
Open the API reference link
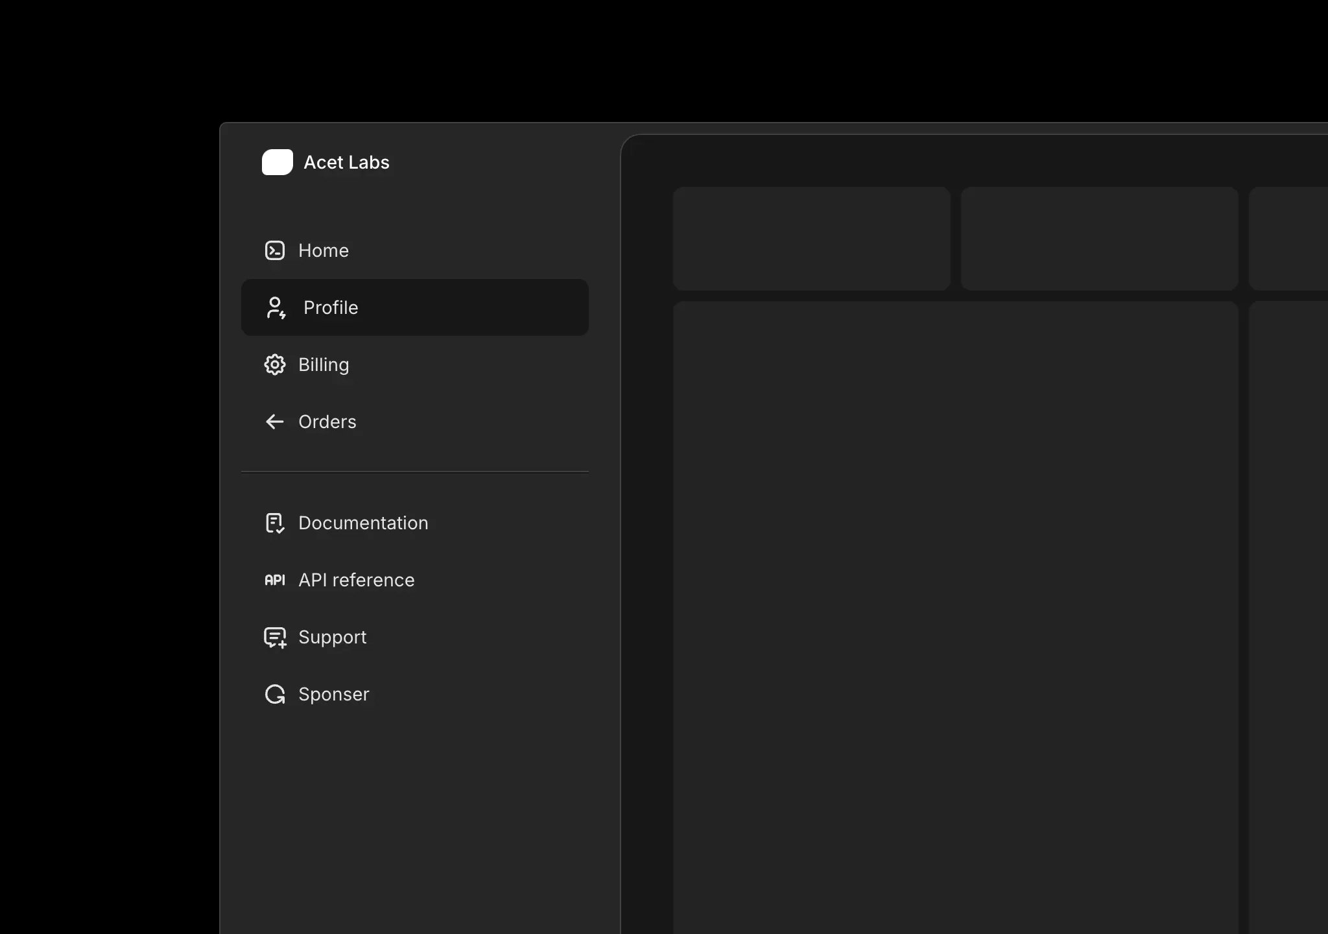point(357,579)
